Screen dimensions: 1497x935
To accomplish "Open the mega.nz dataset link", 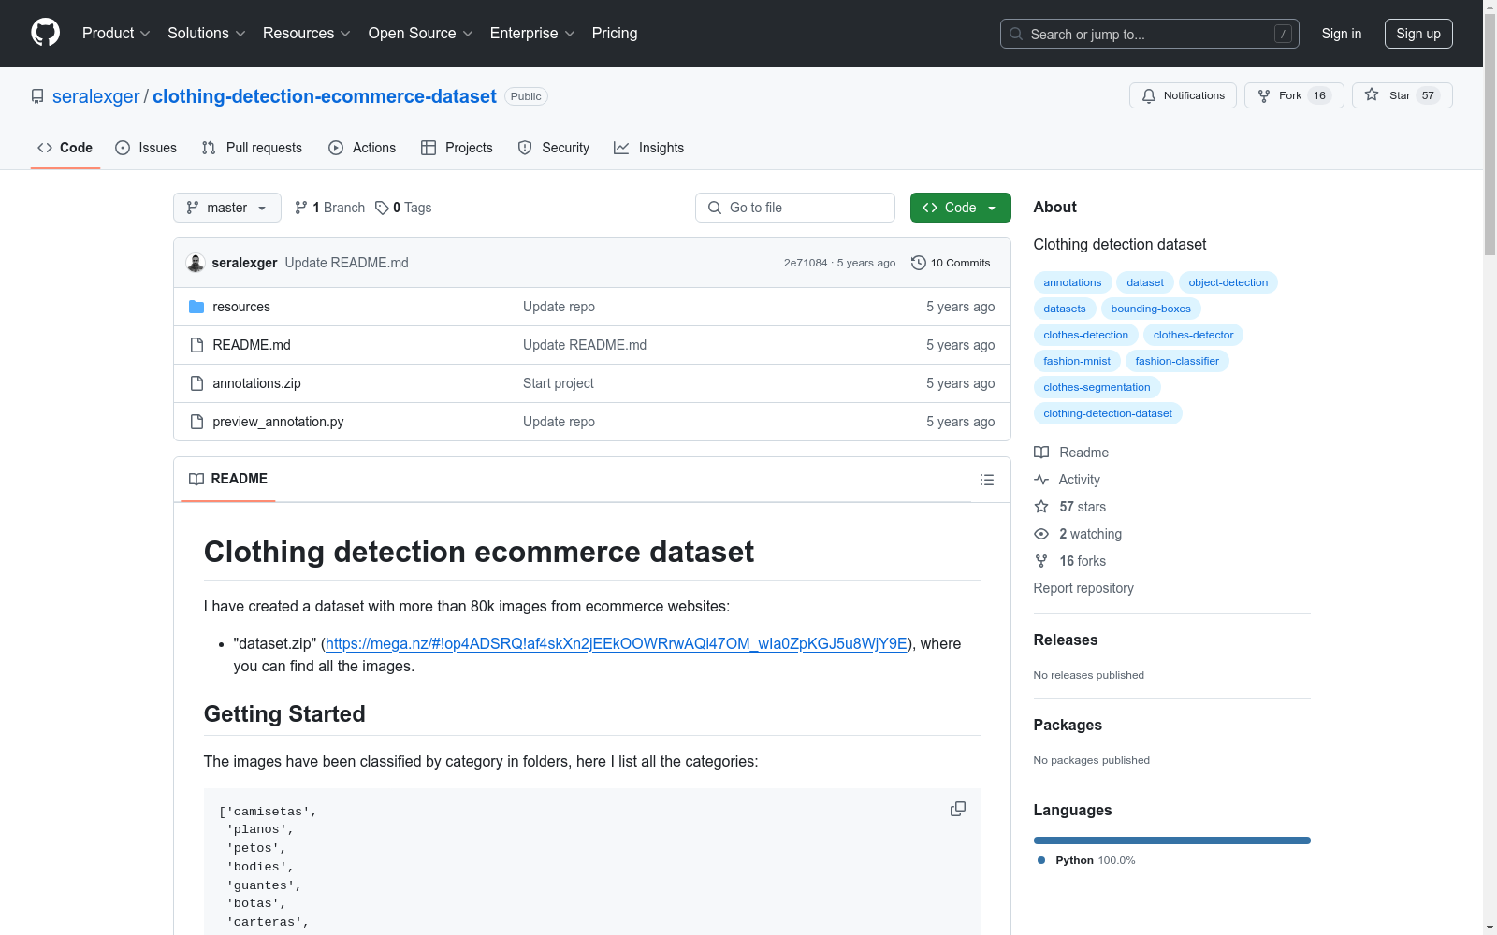I will [x=617, y=643].
